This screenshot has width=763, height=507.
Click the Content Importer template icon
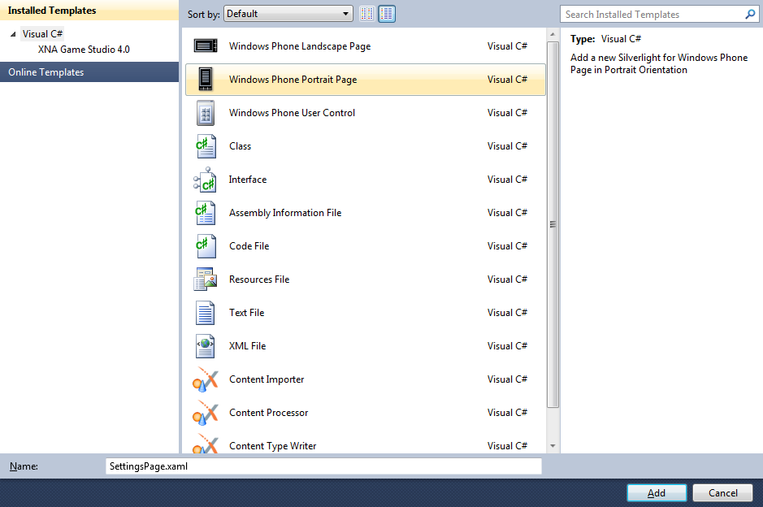point(206,379)
